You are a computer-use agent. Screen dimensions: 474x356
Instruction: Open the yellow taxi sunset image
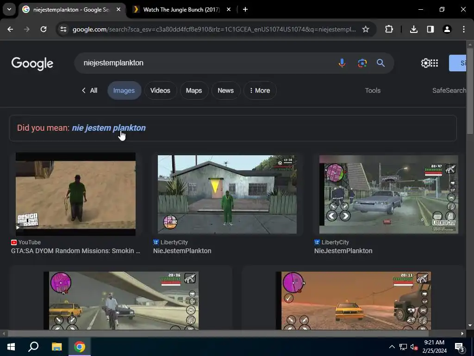pyautogui.click(x=353, y=300)
